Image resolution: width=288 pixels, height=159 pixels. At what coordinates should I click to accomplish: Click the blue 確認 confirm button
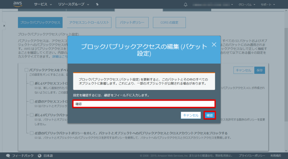[210, 116]
